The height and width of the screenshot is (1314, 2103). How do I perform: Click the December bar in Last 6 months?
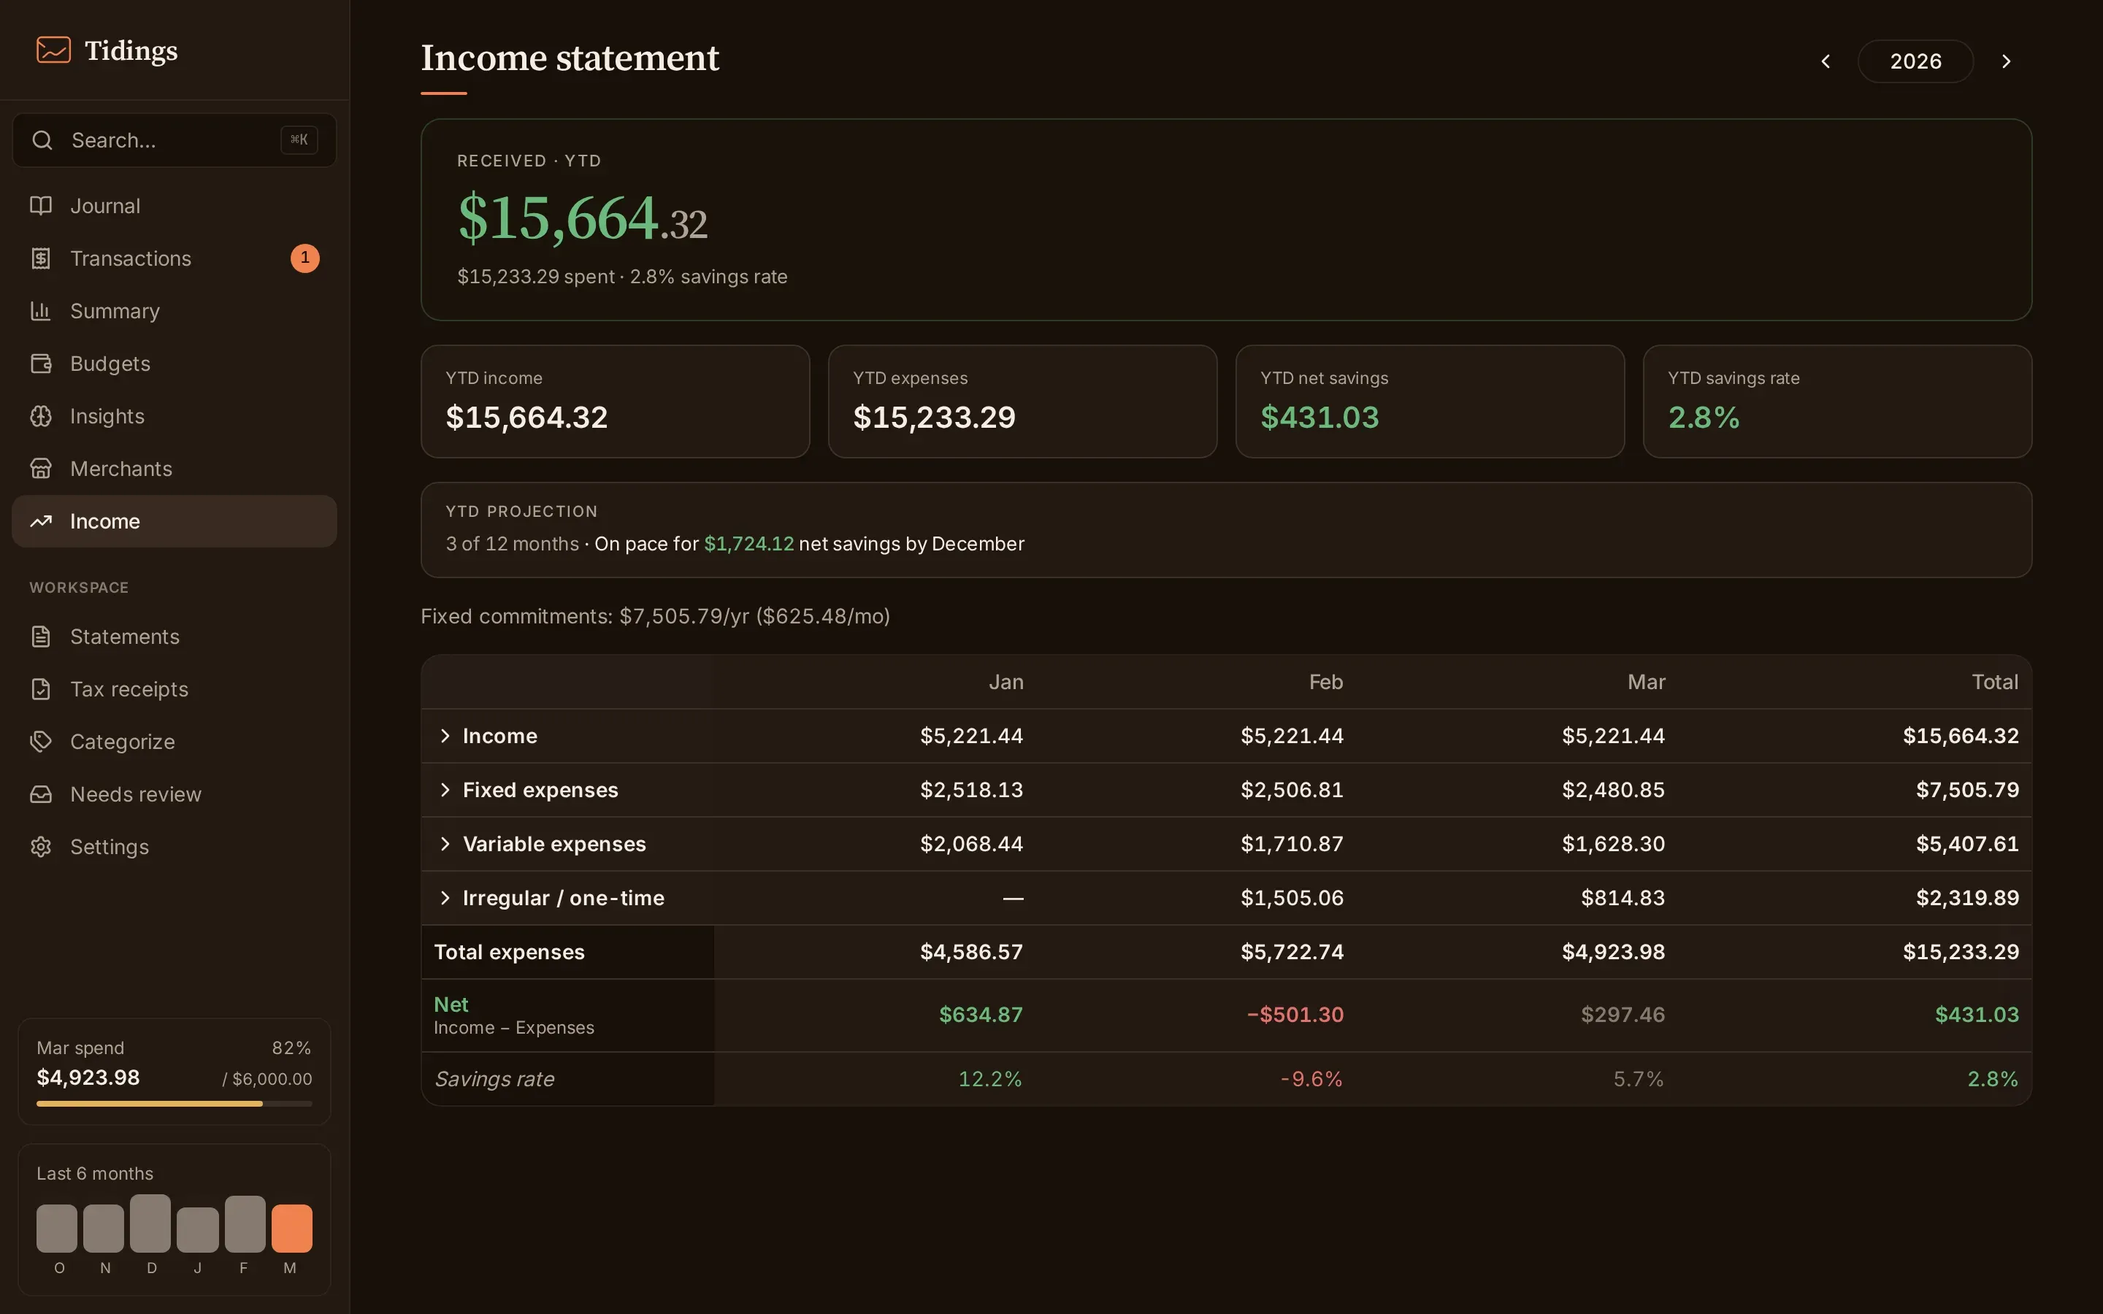[150, 1223]
